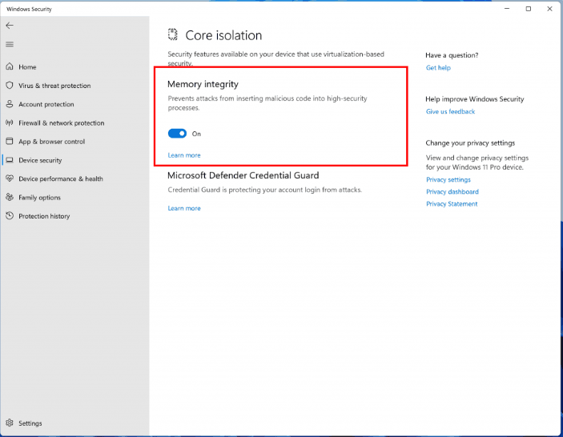Screen dimensions: 563x437
Task: Open the hamburger navigation menu icon
Action: (x=10, y=44)
